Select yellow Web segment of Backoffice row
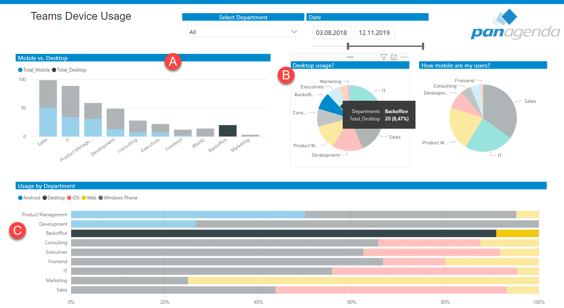The image size is (564, 308). pyautogui.click(x=518, y=234)
